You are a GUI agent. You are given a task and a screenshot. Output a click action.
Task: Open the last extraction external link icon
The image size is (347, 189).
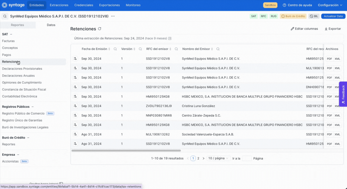pos(170,39)
